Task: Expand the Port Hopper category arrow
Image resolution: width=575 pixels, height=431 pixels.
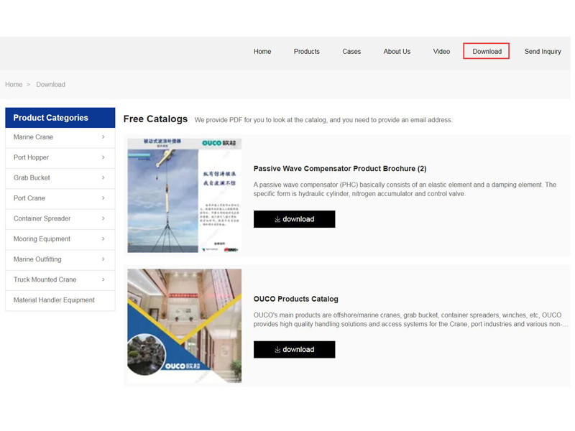Action: pyautogui.click(x=103, y=157)
